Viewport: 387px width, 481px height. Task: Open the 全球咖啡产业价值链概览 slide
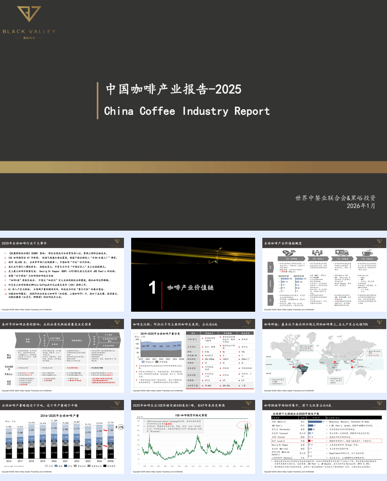(324, 275)
